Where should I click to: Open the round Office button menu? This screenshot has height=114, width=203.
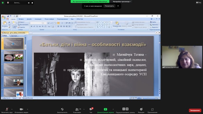pyautogui.click(x=3, y=17)
